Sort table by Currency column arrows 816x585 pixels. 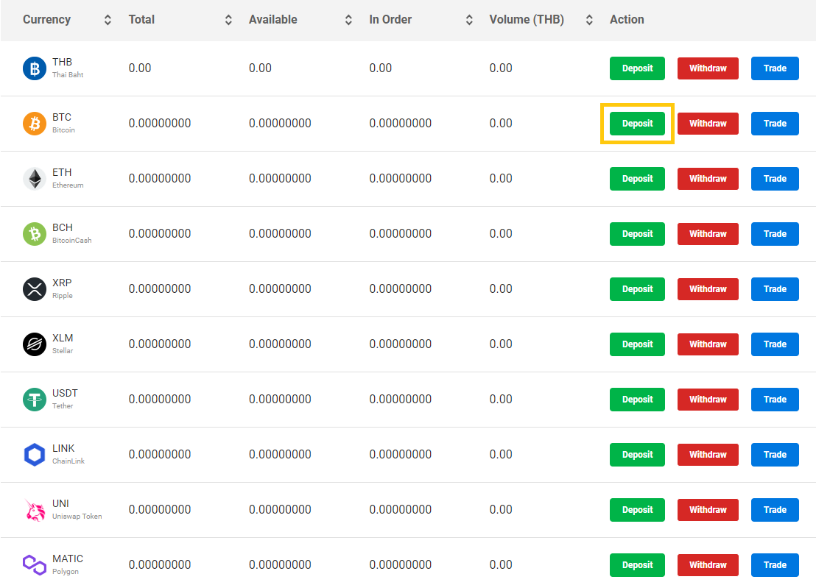coord(108,20)
